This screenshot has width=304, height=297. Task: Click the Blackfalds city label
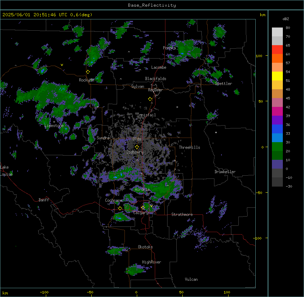click(x=156, y=79)
